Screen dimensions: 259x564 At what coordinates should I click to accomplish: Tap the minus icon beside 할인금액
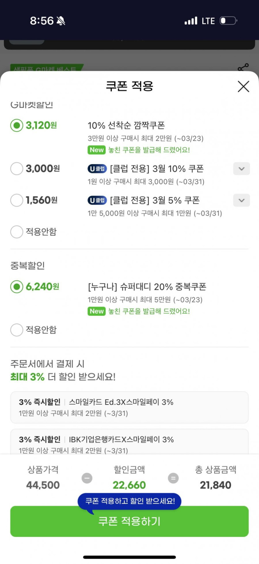coord(87,478)
